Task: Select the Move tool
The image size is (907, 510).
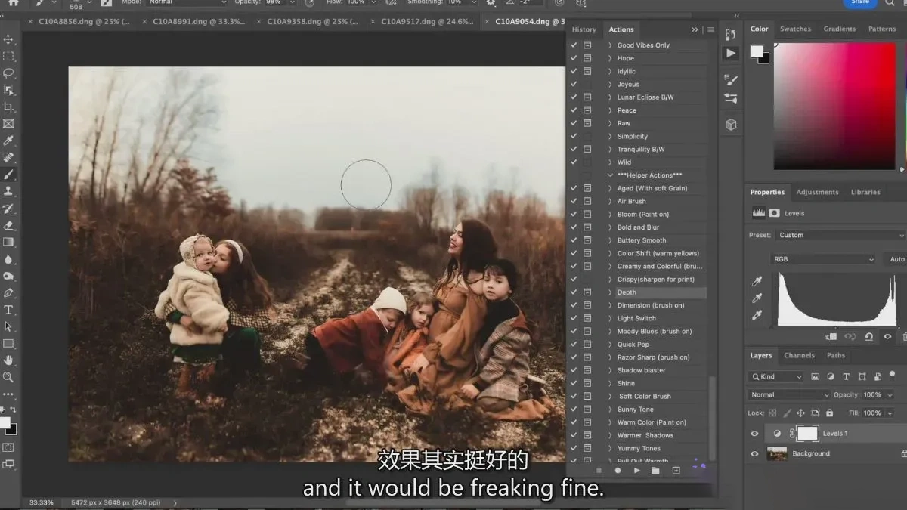Action: click(8, 39)
